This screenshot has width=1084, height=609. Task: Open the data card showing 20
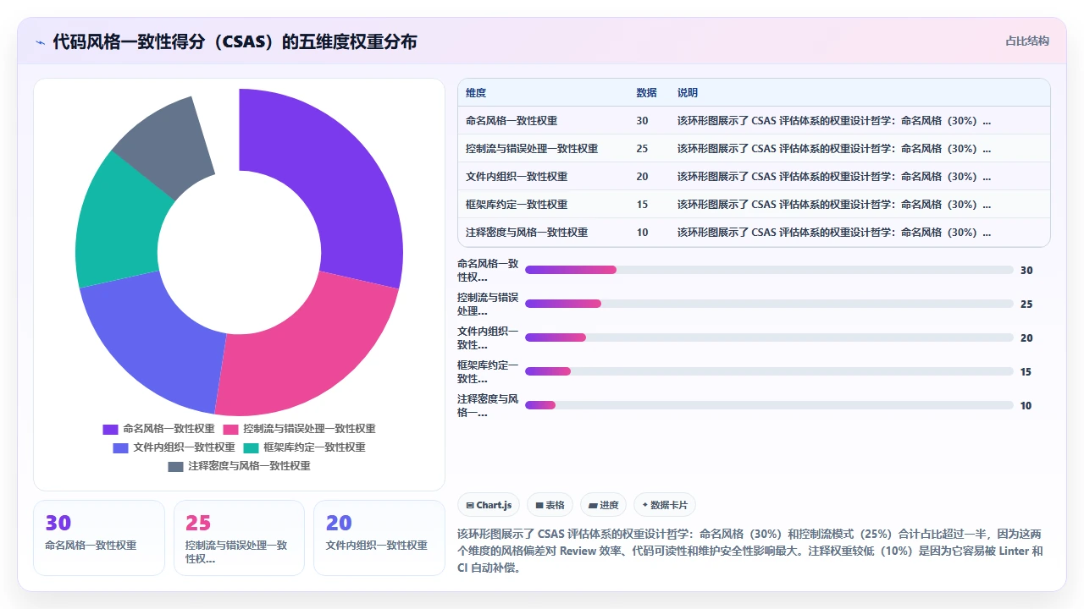coord(379,538)
